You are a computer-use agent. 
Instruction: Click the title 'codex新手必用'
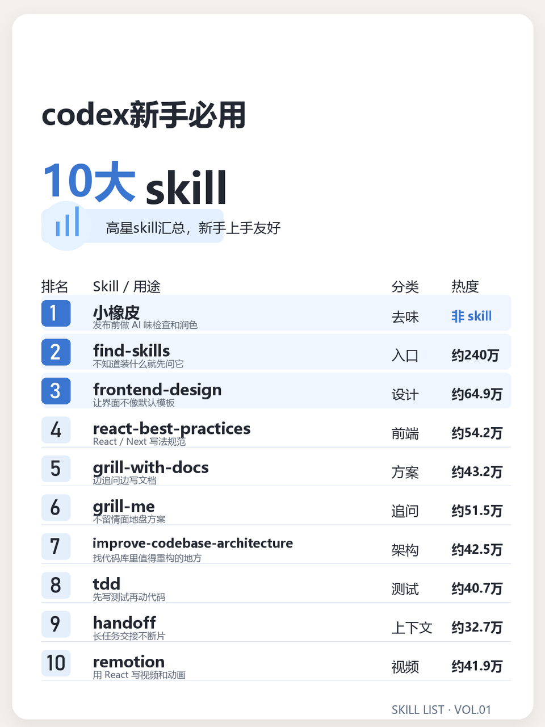click(x=144, y=115)
